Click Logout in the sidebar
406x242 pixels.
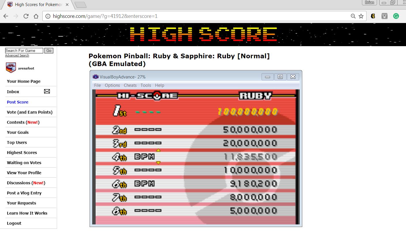14,223
